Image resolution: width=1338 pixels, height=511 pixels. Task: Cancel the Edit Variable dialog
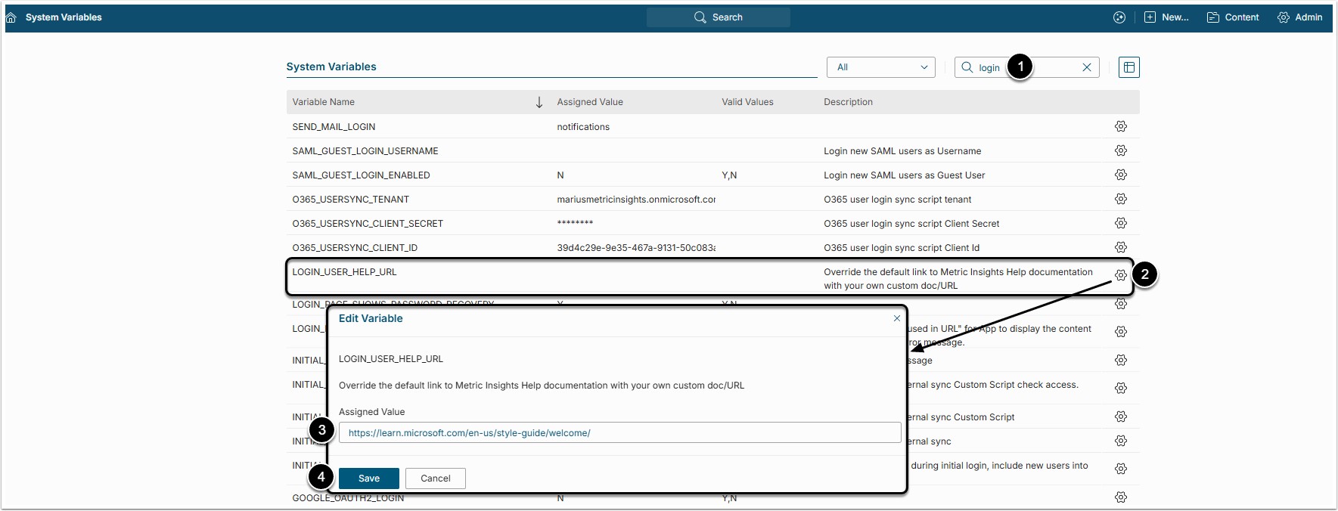pos(435,478)
